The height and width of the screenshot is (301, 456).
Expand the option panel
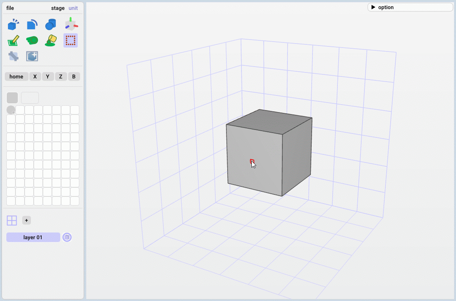(x=410, y=7)
